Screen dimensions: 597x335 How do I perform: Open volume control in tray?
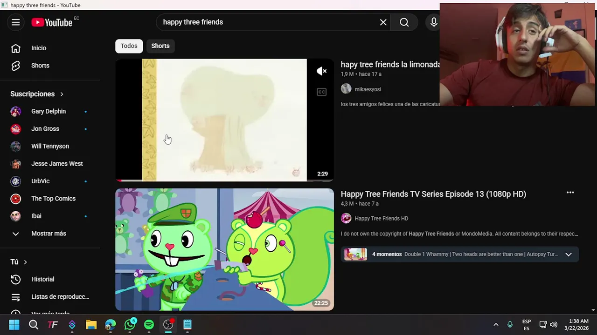(554, 325)
